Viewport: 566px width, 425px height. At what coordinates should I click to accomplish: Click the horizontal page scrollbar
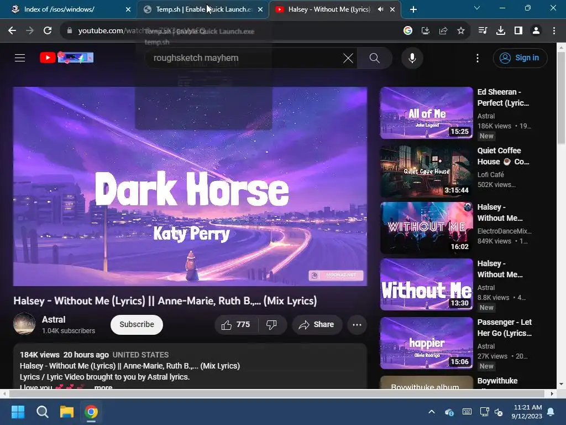pos(276,393)
